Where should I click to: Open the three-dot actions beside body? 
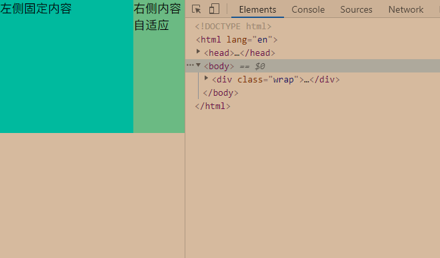[190, 65]
